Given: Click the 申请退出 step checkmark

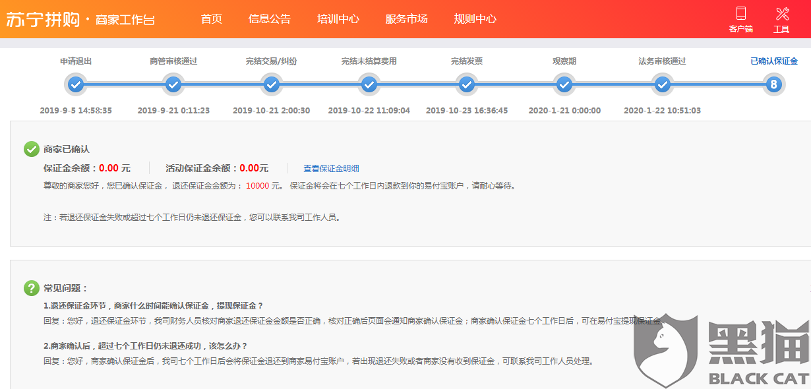Looking at the screenshot, I should 76,84.
